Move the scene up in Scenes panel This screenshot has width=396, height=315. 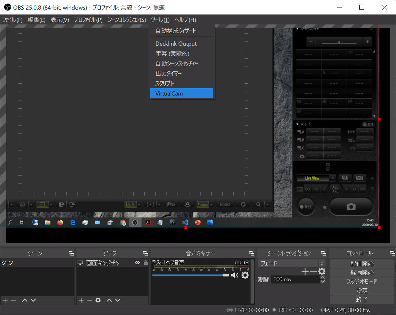[x=24, y=300]
